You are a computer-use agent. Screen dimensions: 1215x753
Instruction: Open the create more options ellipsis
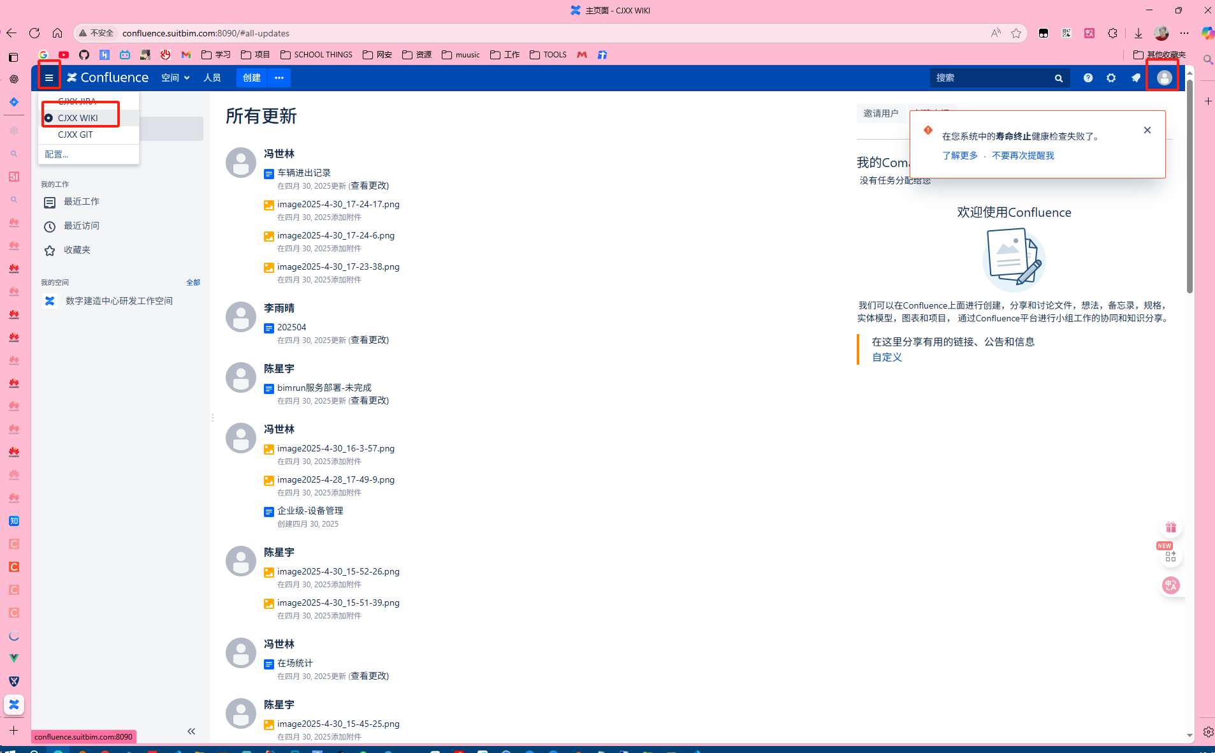[x=279, y=78]
